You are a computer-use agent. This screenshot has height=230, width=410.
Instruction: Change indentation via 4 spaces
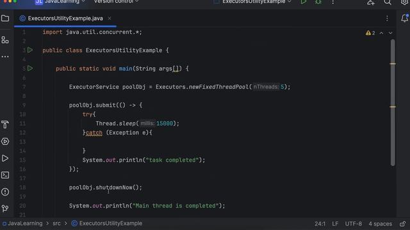[x=380, y=224]
